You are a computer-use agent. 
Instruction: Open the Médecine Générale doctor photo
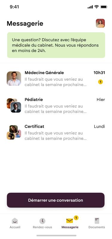14,79
